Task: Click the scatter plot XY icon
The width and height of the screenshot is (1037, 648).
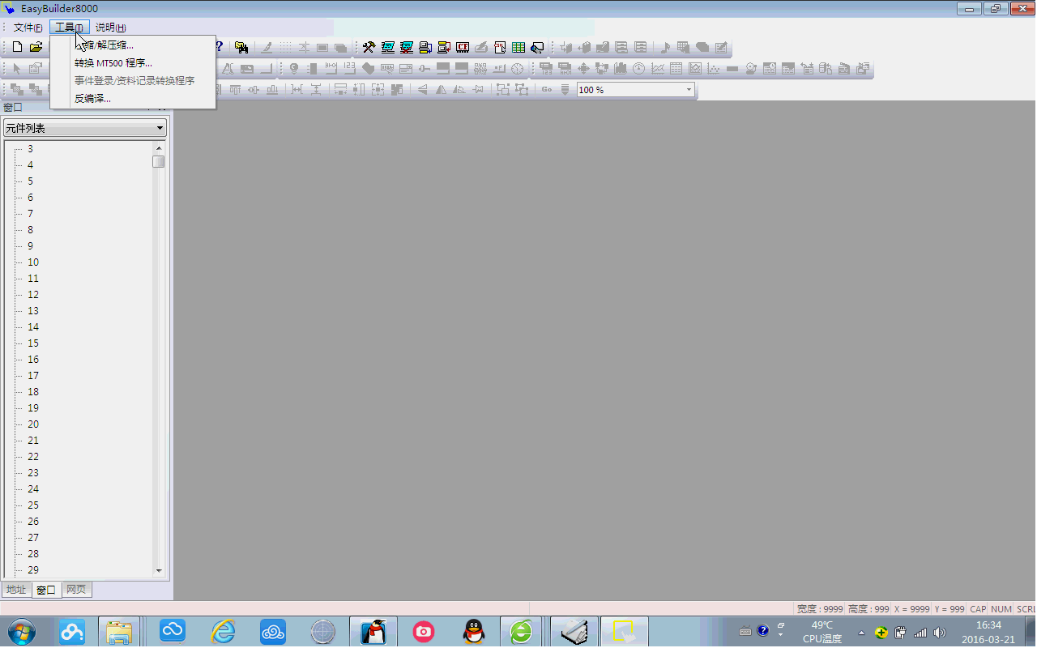Action: (x=714, y=69)
